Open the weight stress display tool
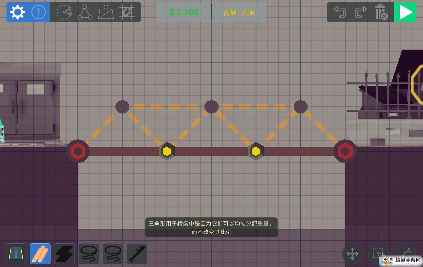 [106, 12]
